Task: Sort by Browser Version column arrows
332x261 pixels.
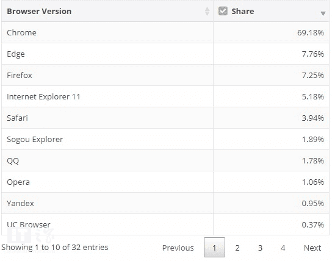Action: pos(207,12)
